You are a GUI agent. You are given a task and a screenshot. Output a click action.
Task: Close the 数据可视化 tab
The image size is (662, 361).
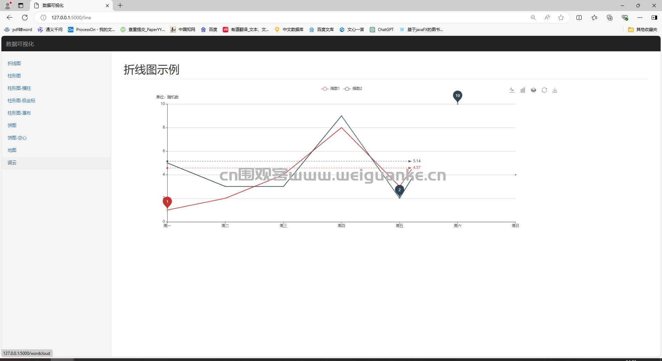click(x=107, y=6)
